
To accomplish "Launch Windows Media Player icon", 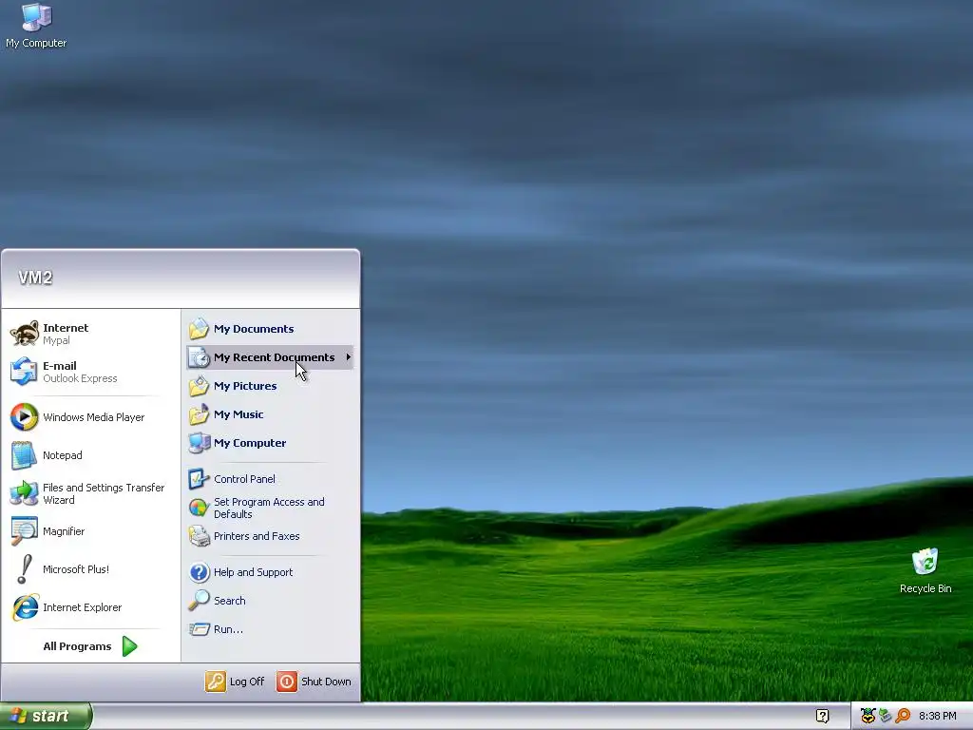I will coord(24,417).
